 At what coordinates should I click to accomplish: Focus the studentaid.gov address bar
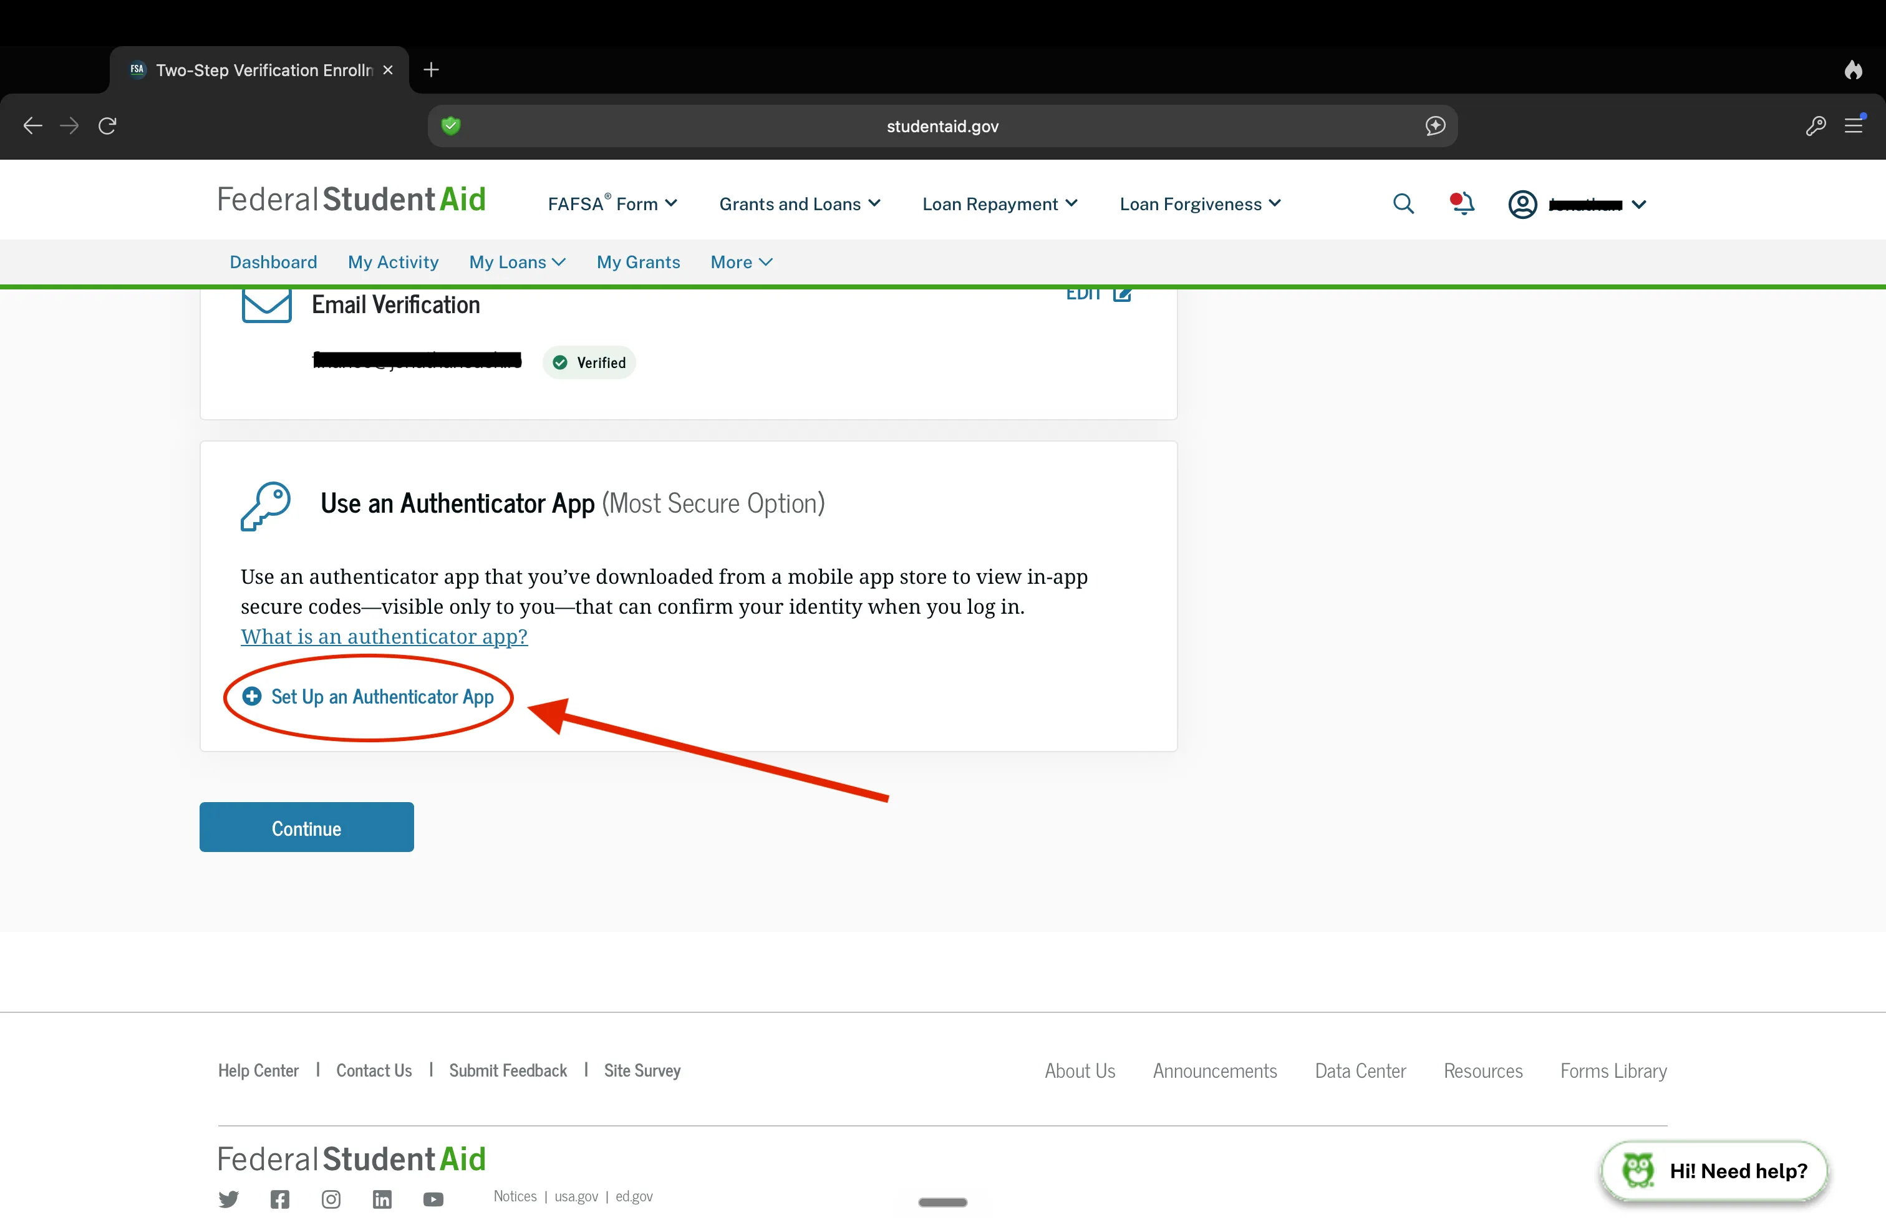point(942,126)
